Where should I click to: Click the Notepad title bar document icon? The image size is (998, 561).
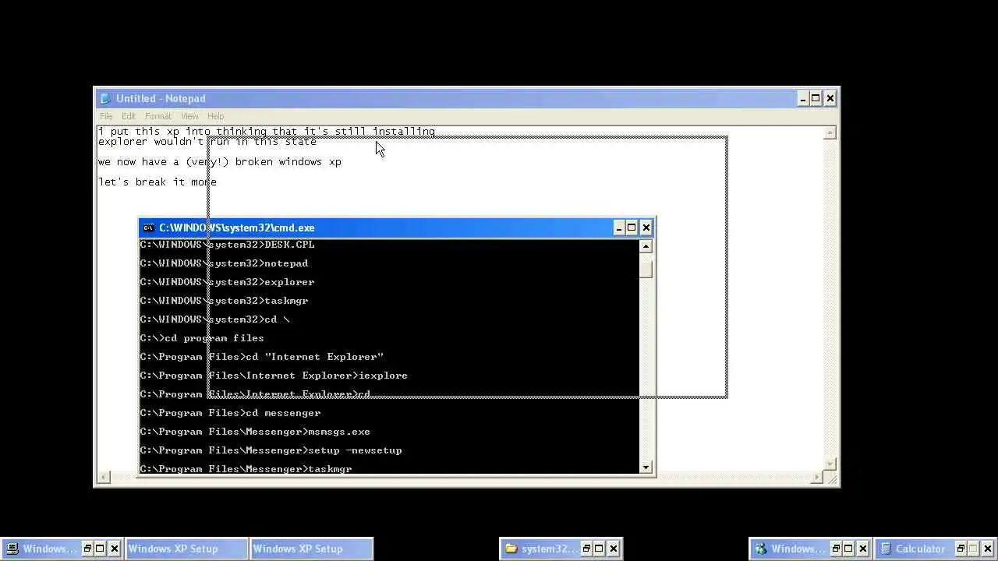coord(104,98)
